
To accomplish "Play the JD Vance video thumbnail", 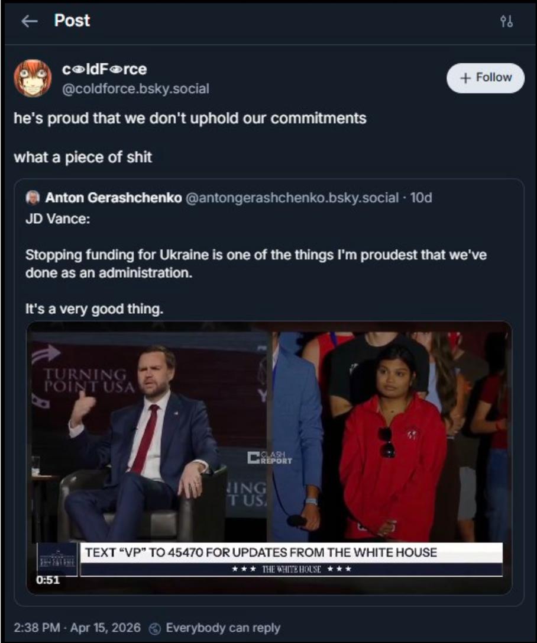I will click(x=269, y=458).
